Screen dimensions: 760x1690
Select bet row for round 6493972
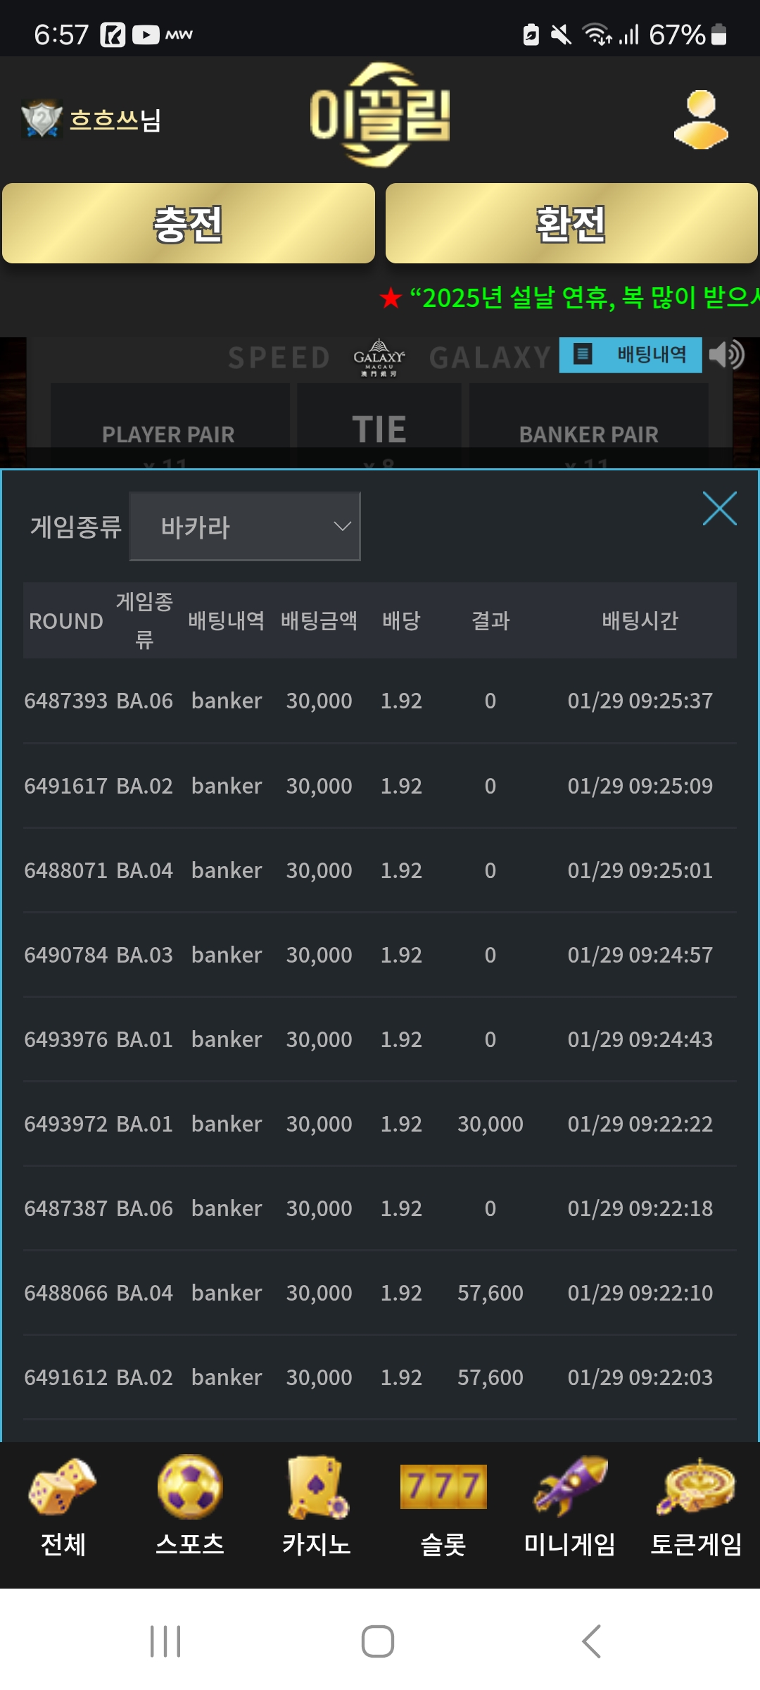click(x=380, y=1124)
